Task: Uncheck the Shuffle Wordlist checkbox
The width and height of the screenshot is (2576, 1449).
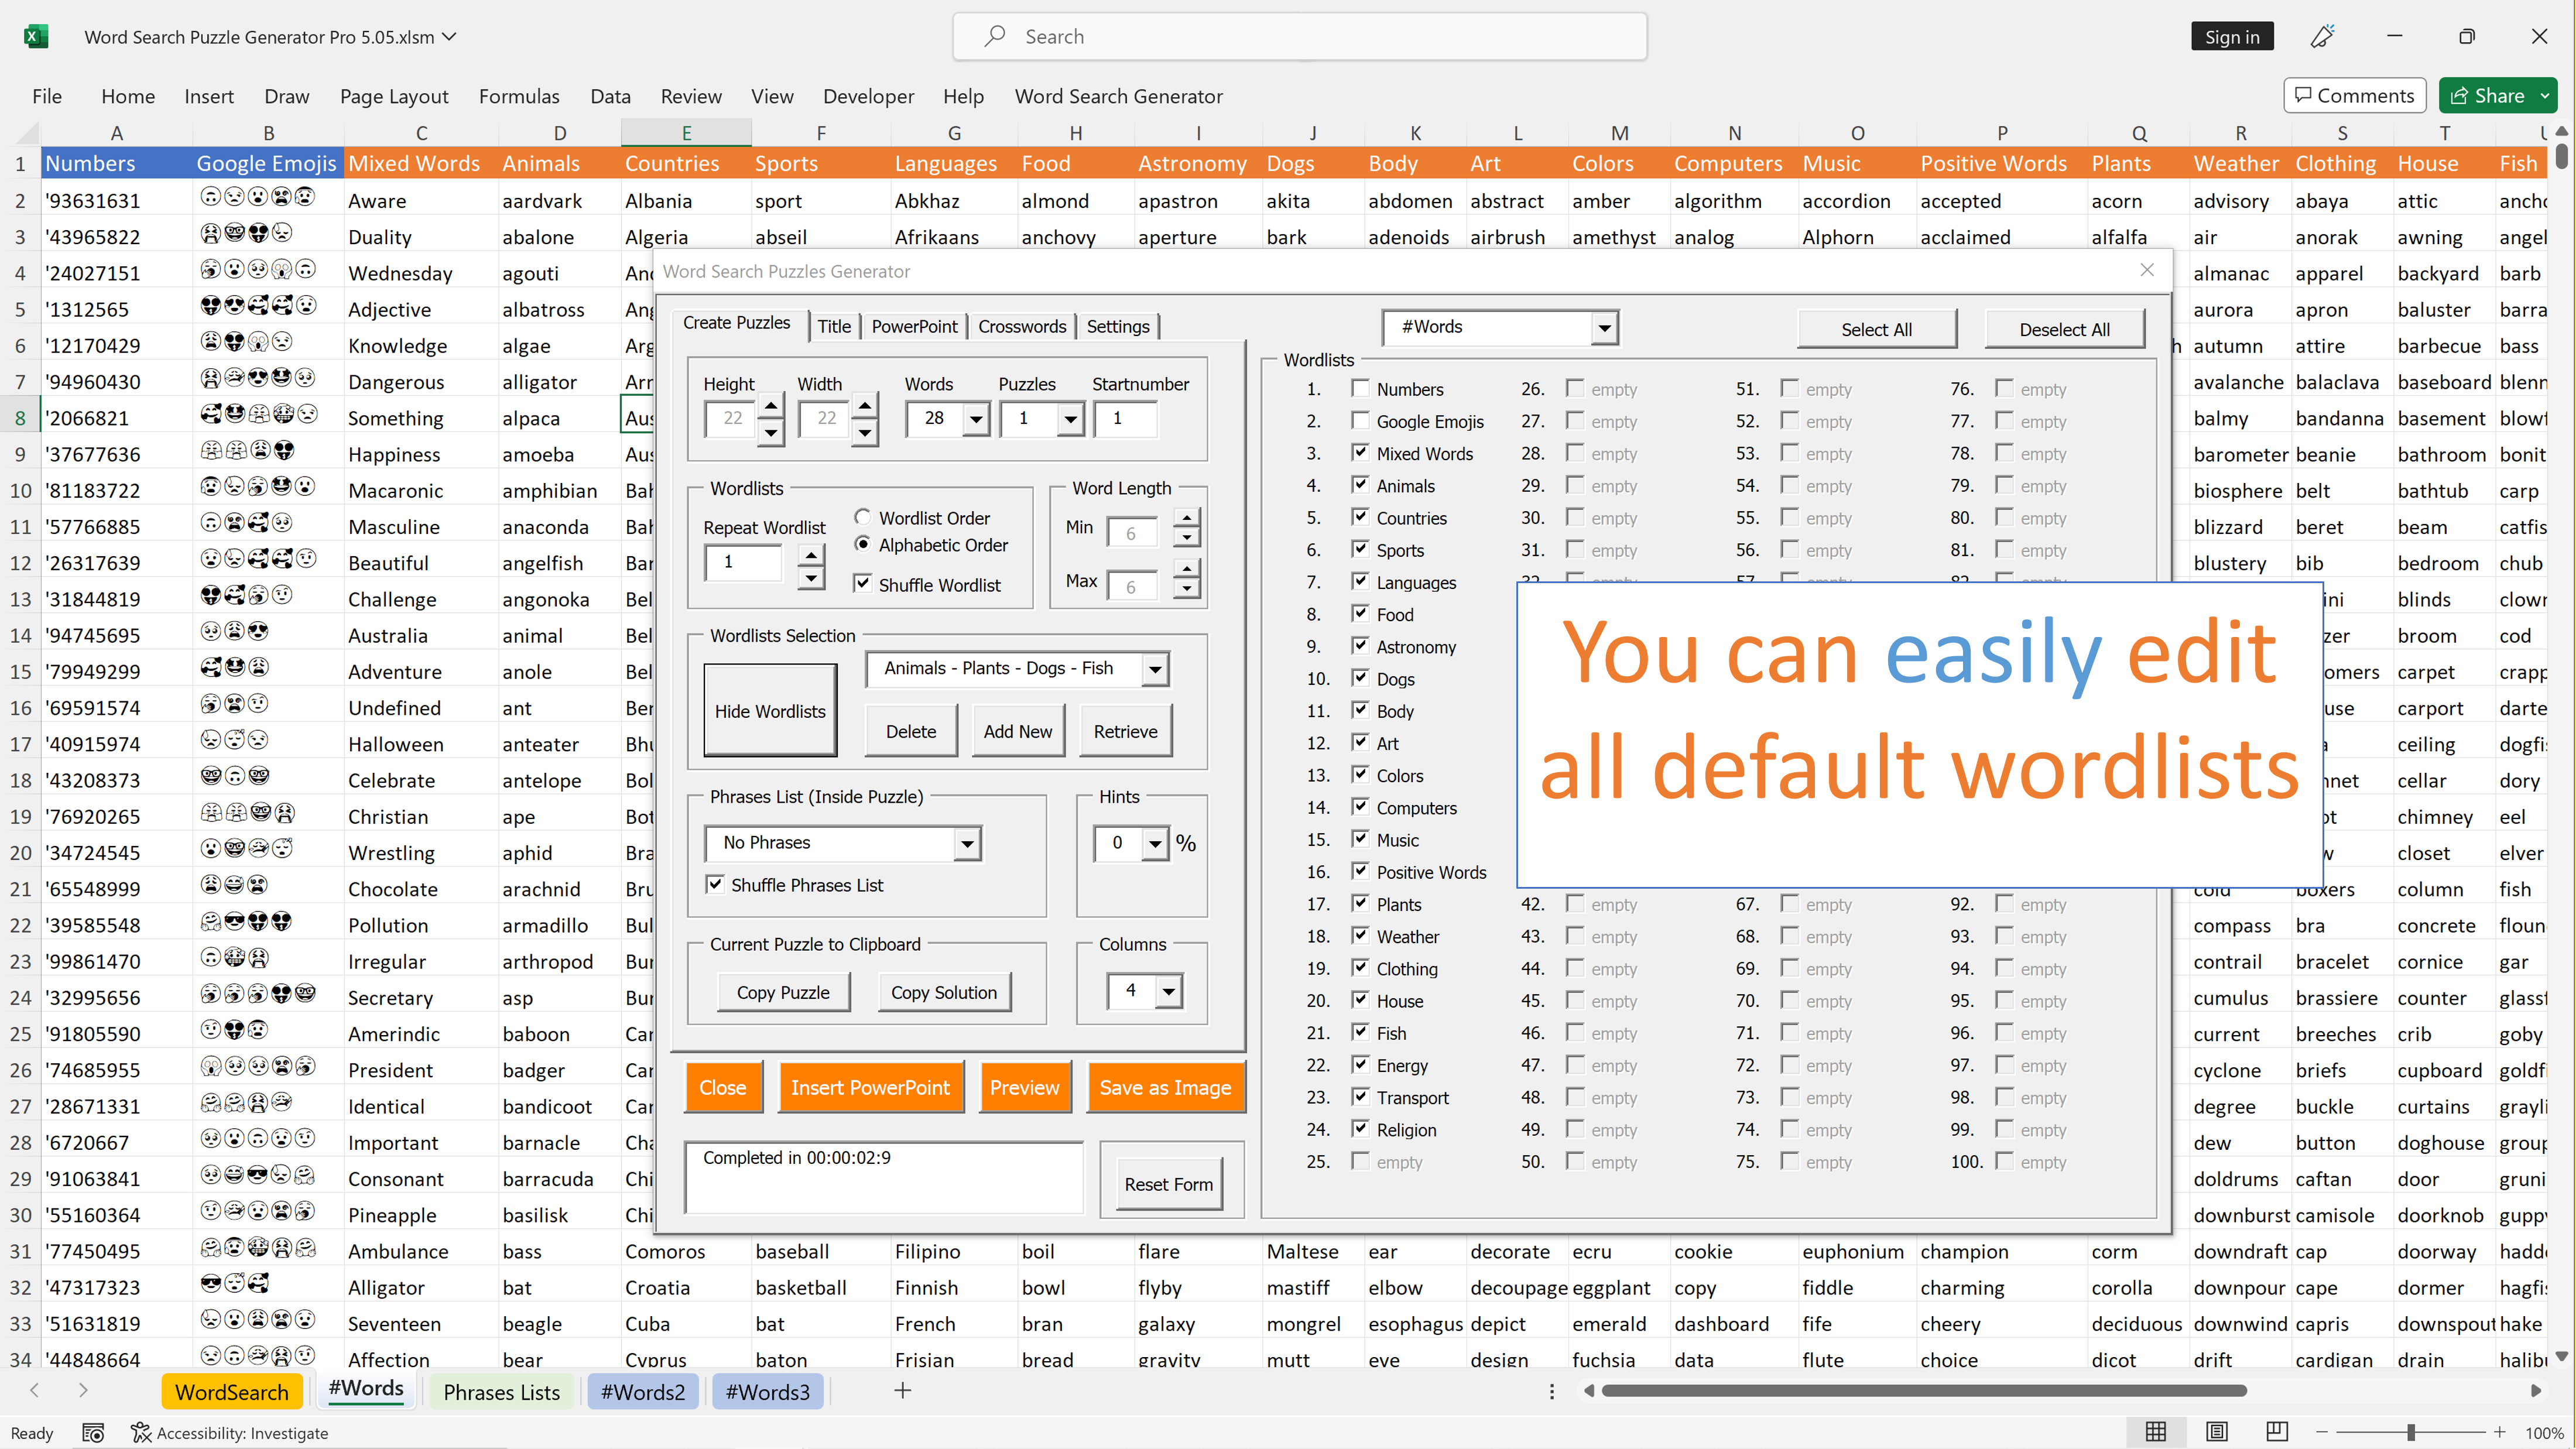Action: tap(863, 583)
